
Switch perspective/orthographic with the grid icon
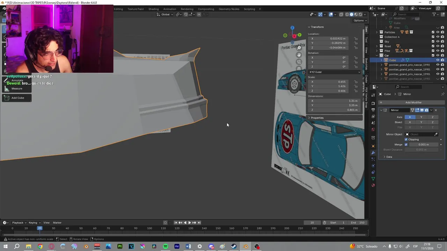pyautogui.click(x=299, y=69)
